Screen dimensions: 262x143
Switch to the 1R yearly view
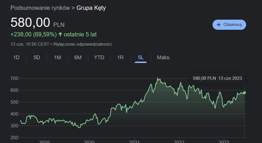tap(120, 57)
